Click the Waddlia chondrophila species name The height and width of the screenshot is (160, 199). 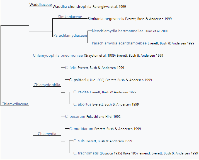click(72, 6)
